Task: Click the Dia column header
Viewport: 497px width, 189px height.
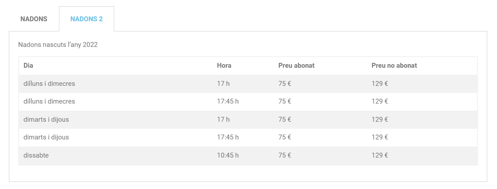Action: click(28, 66)
